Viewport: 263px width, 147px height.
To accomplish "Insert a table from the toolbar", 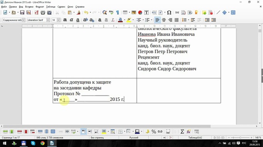I will (125, 13).
